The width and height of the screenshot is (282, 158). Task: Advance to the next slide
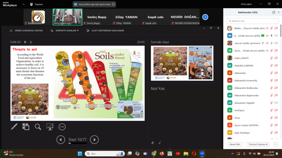[x=94, y=140]
